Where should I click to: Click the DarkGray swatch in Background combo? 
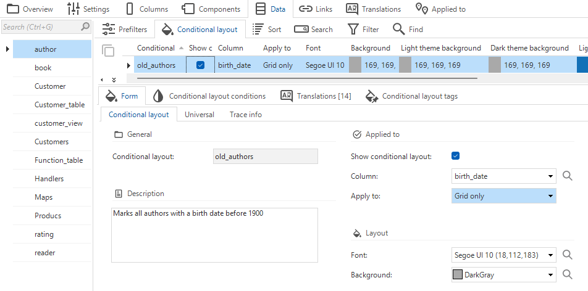coord(458,275)
